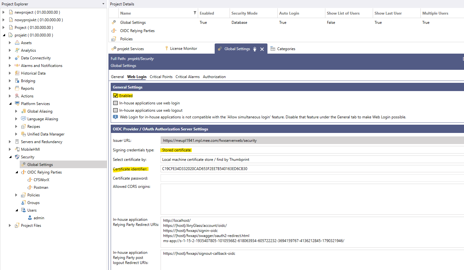
Task: Check In-house applications use web logout
Action: pos(115,110)
